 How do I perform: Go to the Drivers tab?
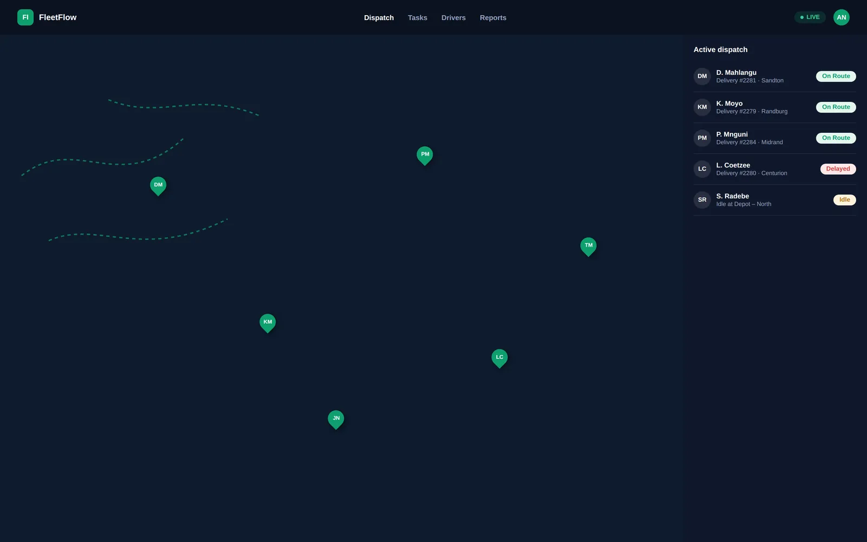(x=454, y=18)
